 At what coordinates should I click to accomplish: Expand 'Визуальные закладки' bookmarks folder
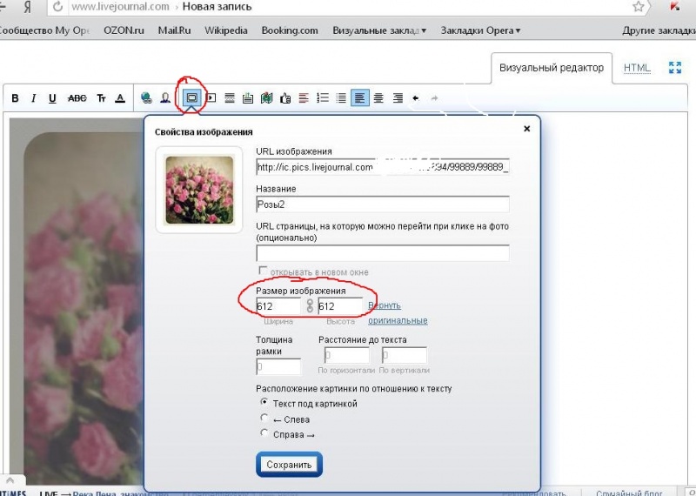click(x=379, y=30)
